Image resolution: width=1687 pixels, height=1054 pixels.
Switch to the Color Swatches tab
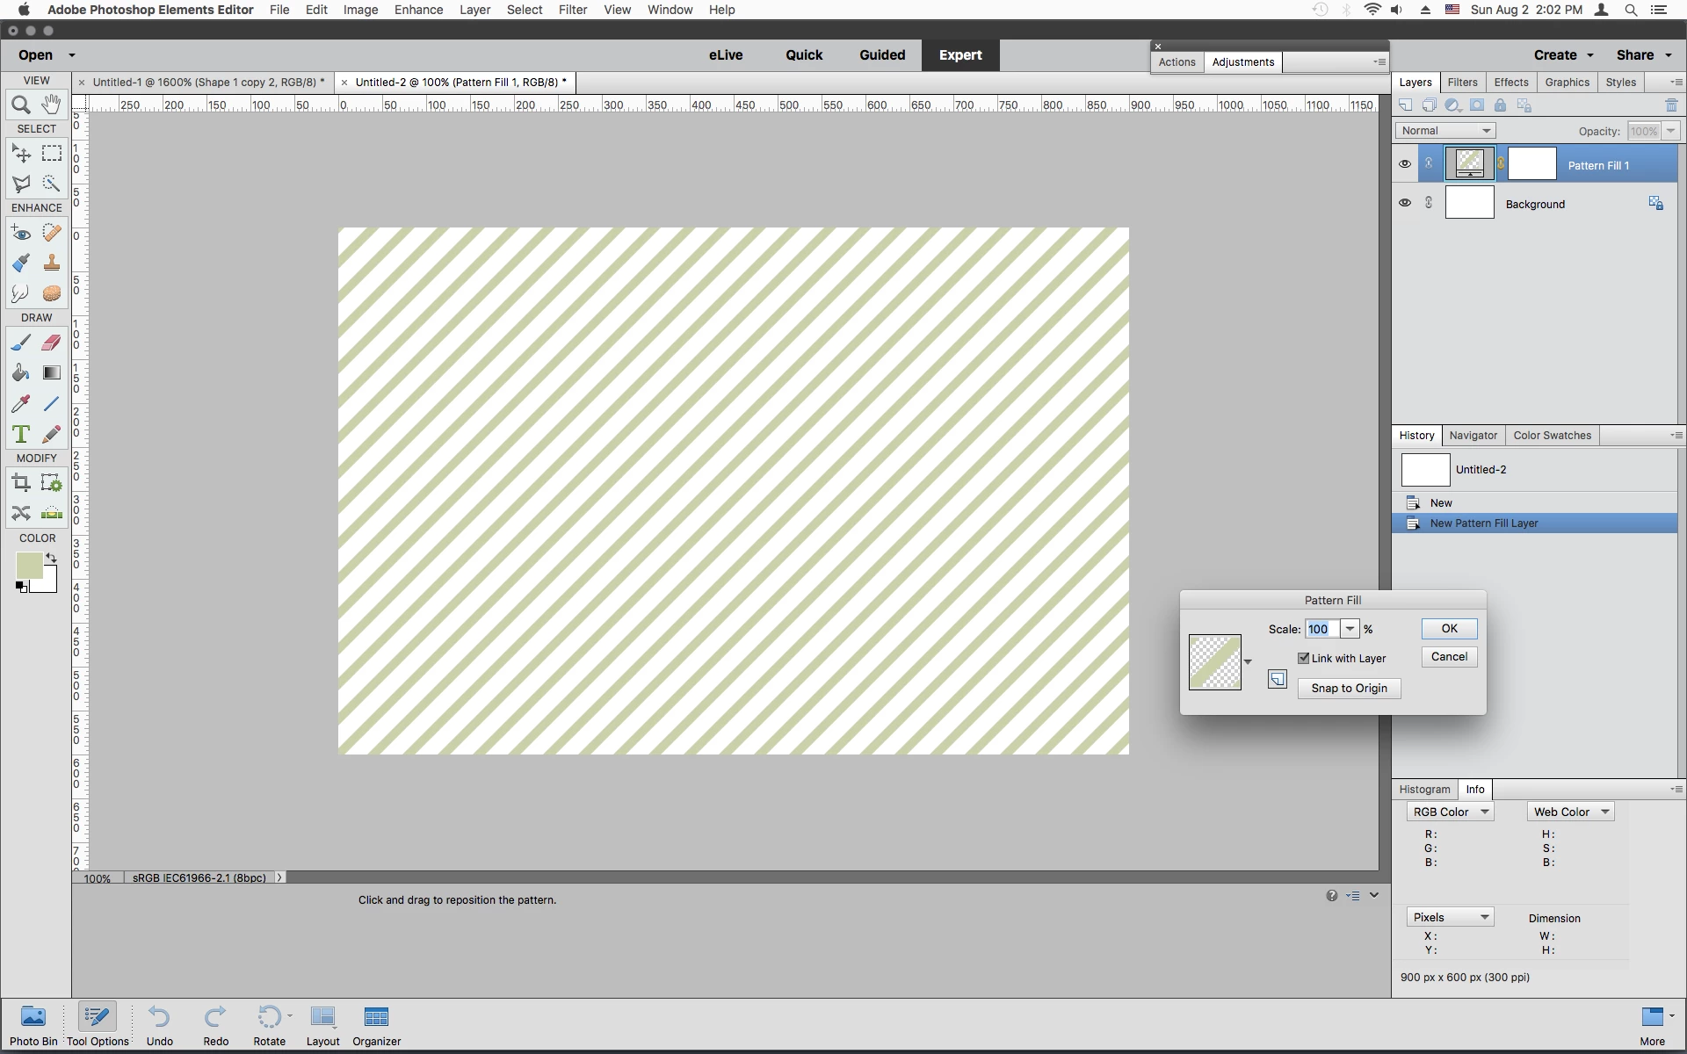pos(1552,436)
